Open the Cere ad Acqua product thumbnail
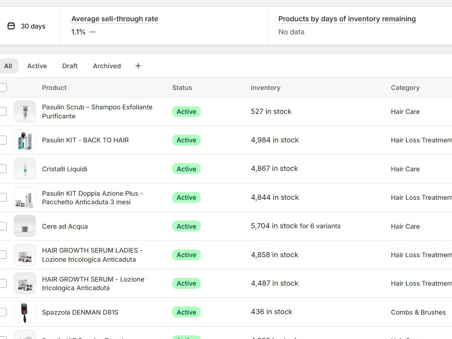 coord(25,226)
